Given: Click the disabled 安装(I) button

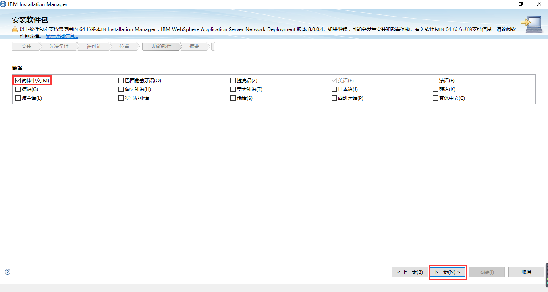Looking at the screenshot, I should point(486,272).
